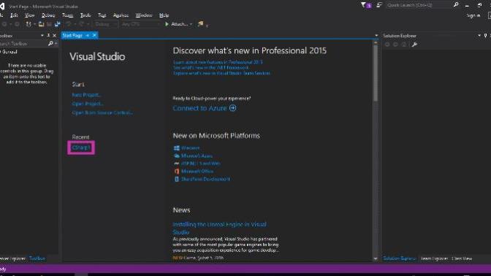The width and height of the screenshot is (491, 276).
Task: Open the document tab list dropdown
Action: tap(376, 36)
